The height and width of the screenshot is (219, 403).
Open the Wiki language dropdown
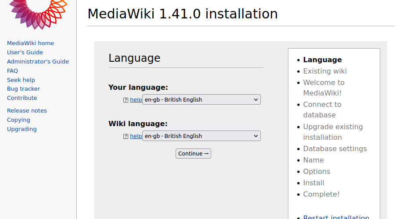click(x=201, y=136)
